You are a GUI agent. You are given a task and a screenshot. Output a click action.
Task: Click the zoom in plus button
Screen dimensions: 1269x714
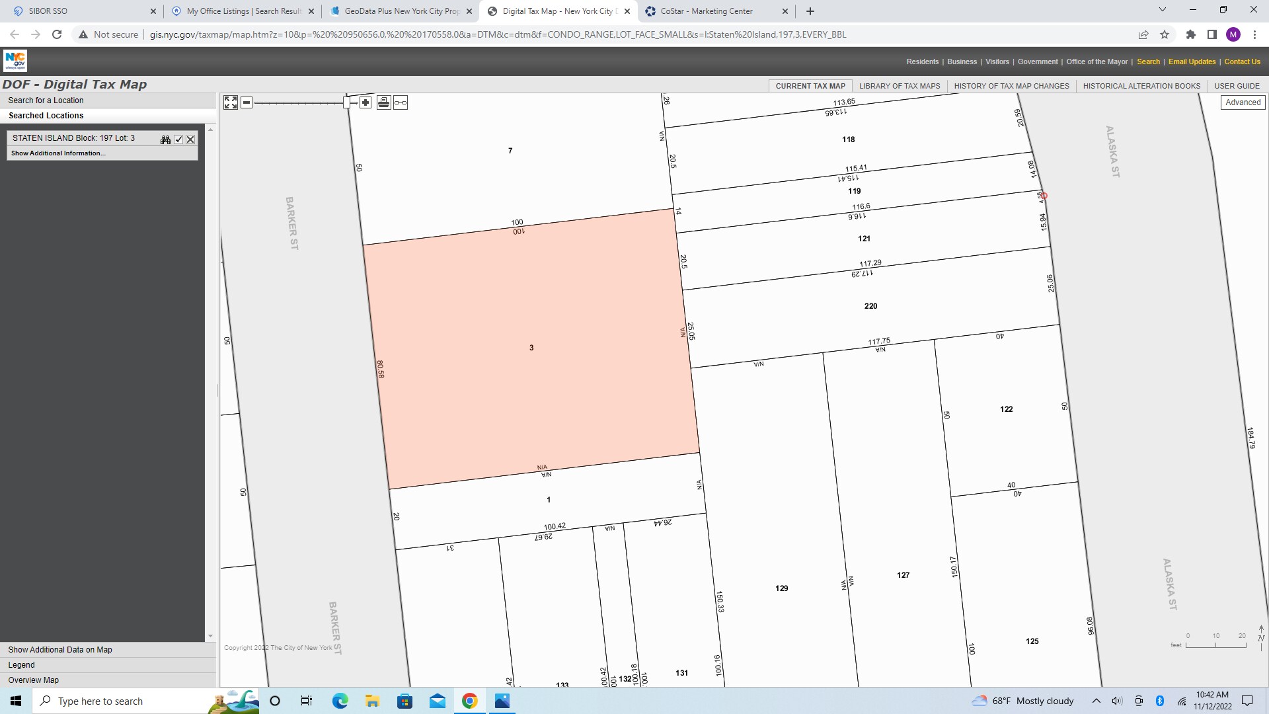click(365, 102)
